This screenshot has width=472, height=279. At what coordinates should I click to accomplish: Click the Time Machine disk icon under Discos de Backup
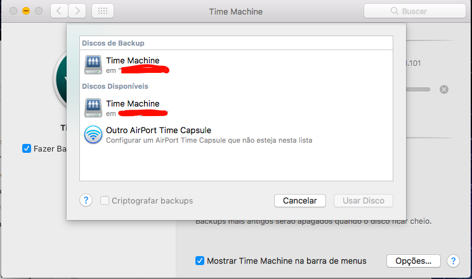(x=93, y=65)
